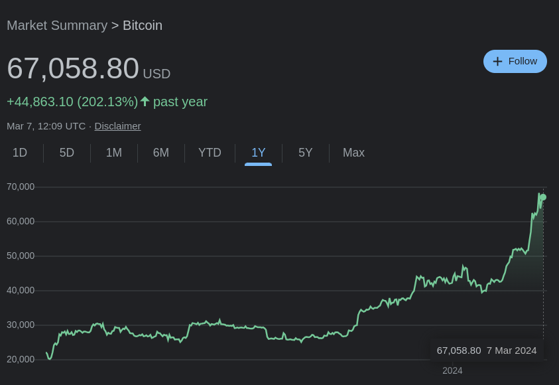Show the Max chart range
The height and width of the screenshot is (385, 559).
tap(353, 153)
